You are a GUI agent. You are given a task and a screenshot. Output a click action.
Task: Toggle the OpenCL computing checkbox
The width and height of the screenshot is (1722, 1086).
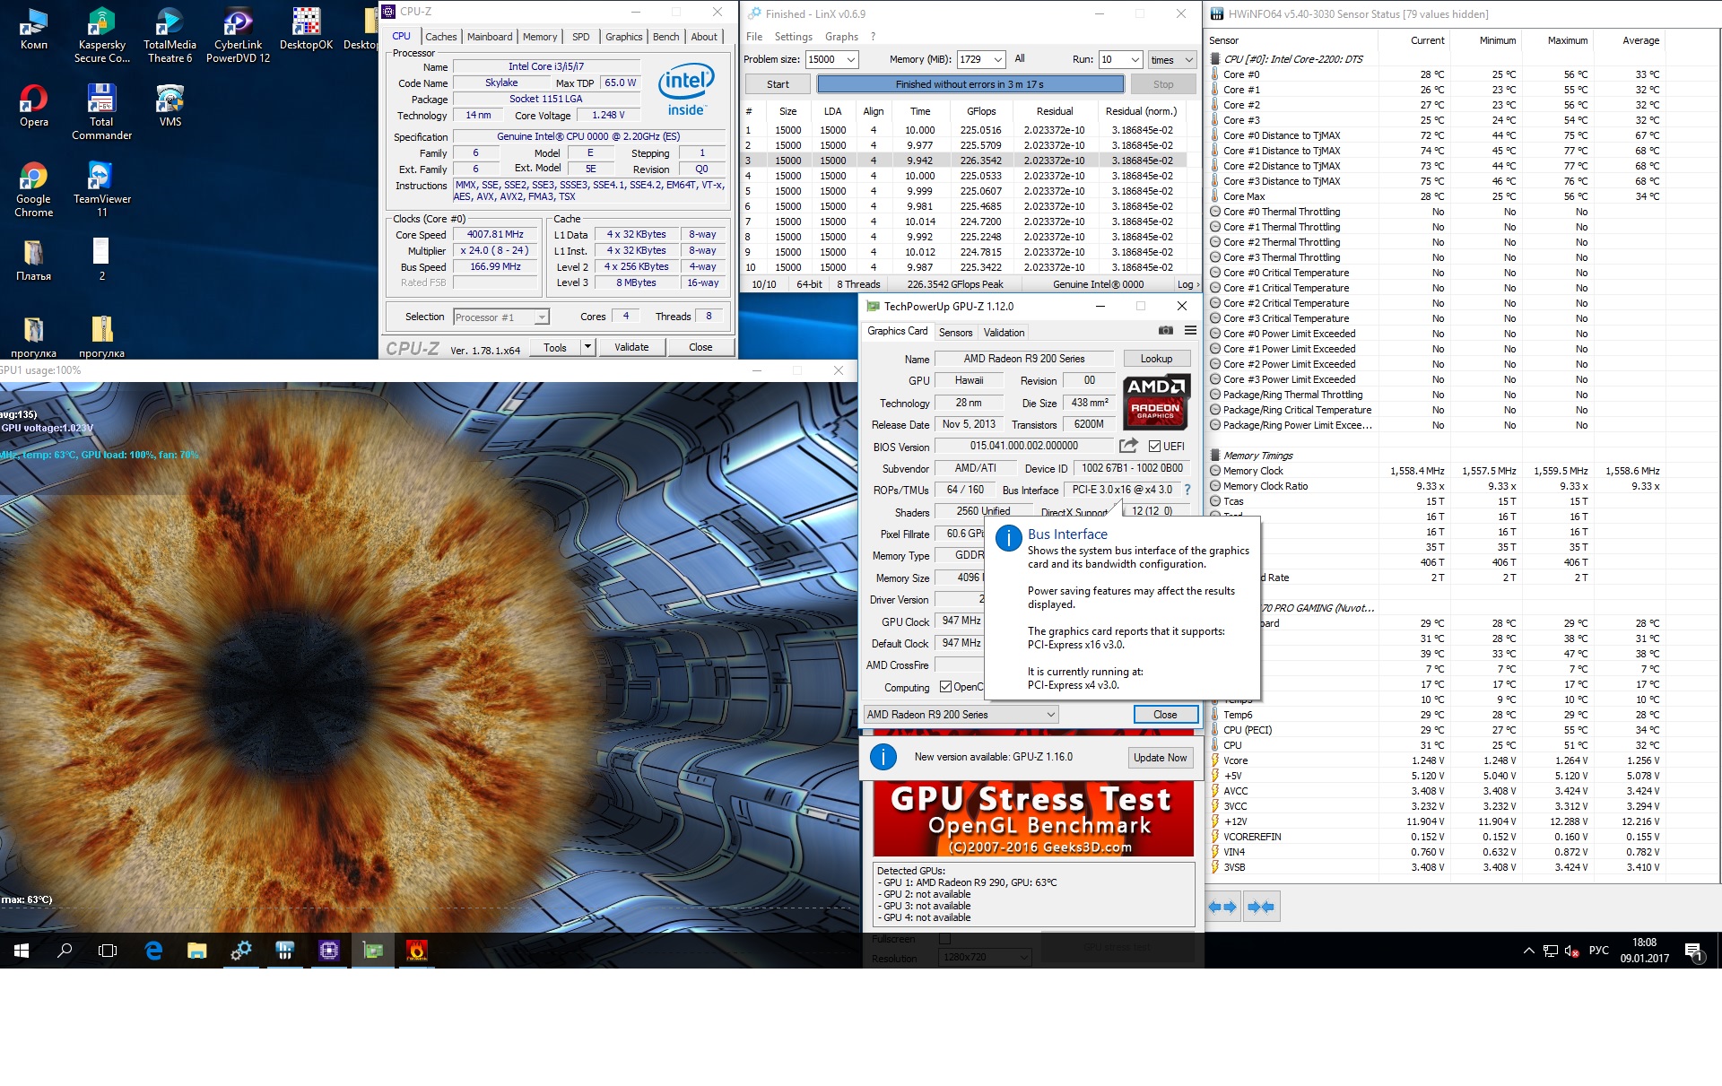point(945,687)
